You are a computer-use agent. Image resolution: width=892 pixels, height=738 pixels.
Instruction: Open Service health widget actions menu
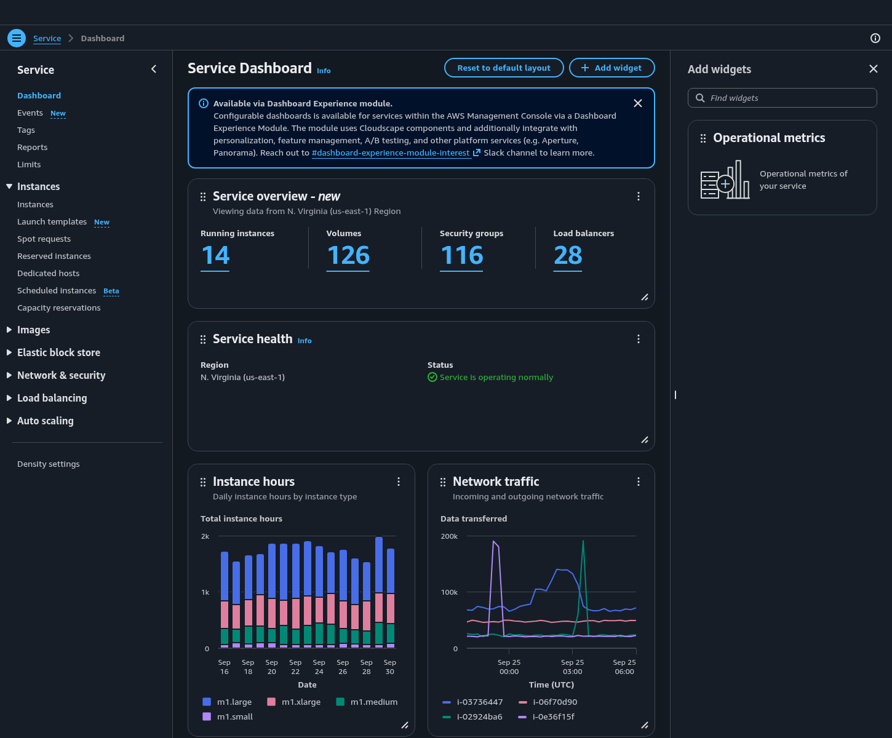tap(639, 339)
